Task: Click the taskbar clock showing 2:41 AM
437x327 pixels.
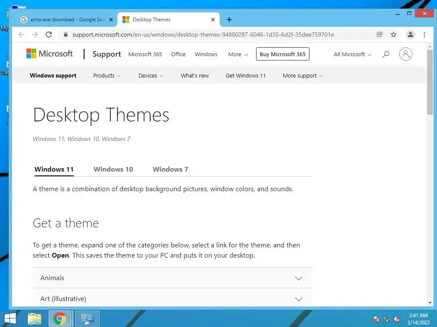Action: click(418, 319)
